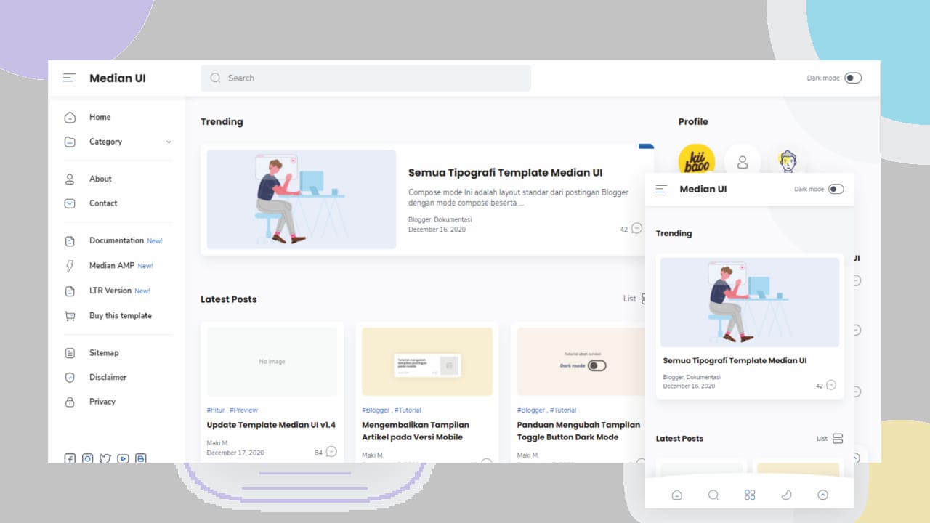Image resolution: width=930 pixels, height=523 pixels.
Task: Open the thumbnail above Panduan Mengubah Tampilan
Action: coord(581,361)
